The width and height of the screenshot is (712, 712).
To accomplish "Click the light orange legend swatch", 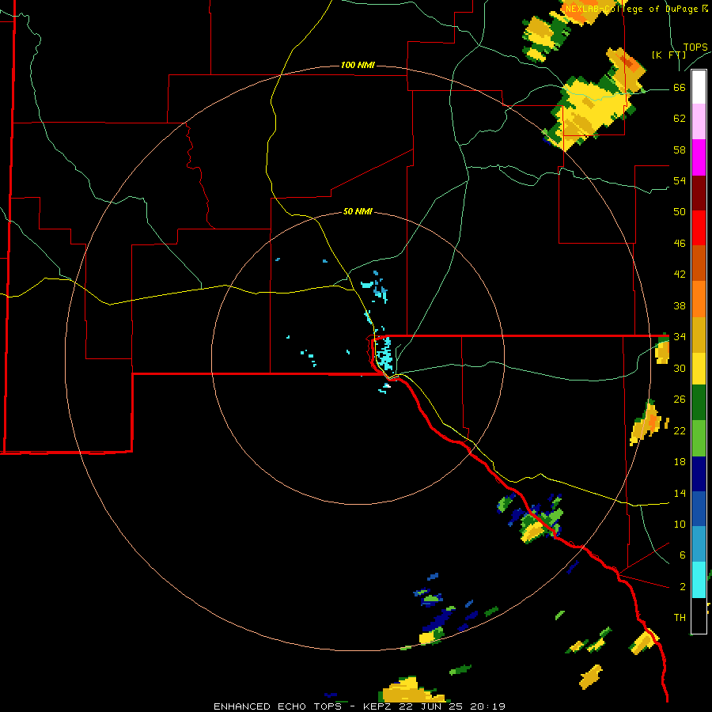I will [x=699, y=299].
